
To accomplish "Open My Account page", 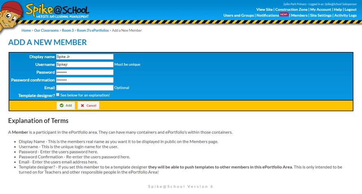I will 321,9.
